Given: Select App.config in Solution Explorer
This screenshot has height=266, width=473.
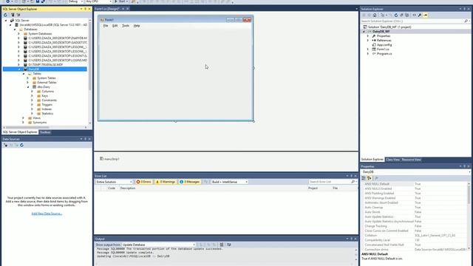Looking at the screenshot, I should coord(384,44).
